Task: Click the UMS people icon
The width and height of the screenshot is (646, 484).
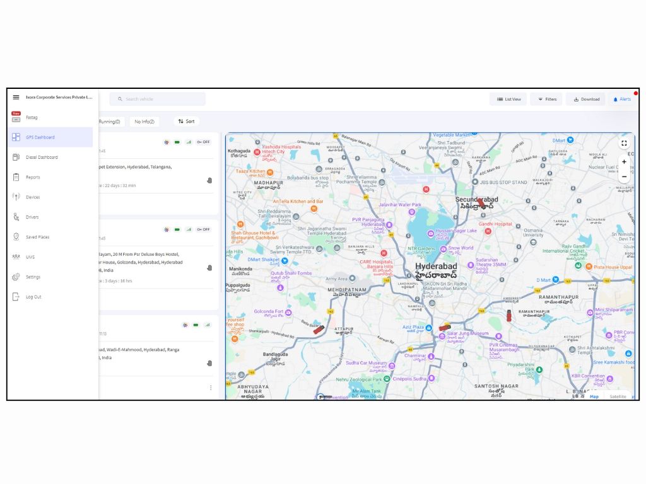Action: click(16, 257)
